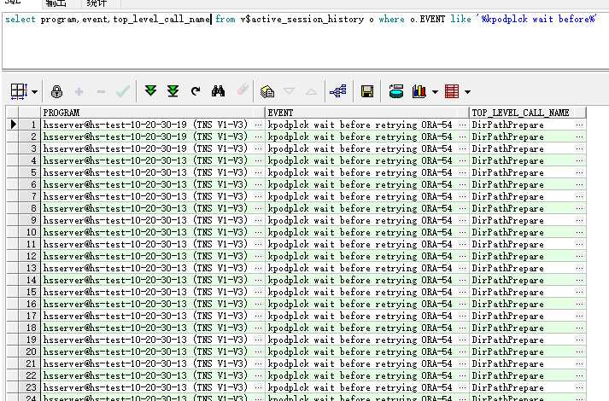The width and height of the screenshot is (609, 401).
Task: Click the greyed down-triangle next icon
Action: pyautogui.click(x=289, y=91)
